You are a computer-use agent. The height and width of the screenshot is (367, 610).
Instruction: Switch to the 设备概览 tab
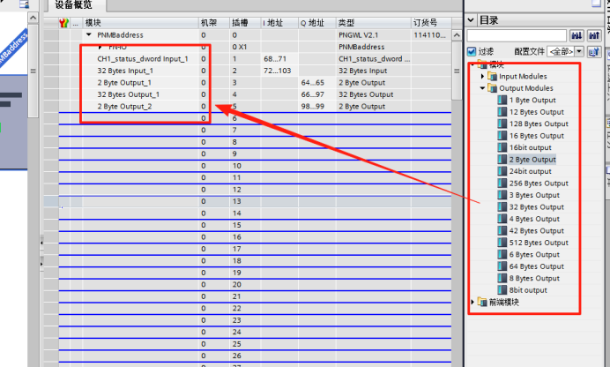pyautogui.click(x=74, y=5)
